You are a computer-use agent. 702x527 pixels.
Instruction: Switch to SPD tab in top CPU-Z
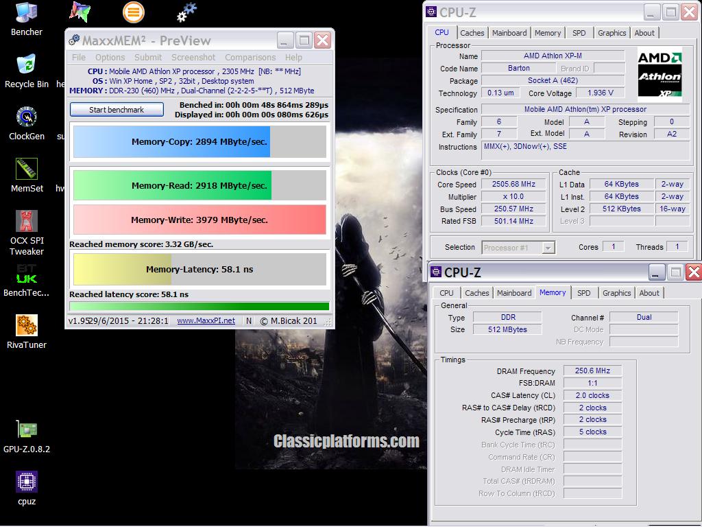pos(579,33)
